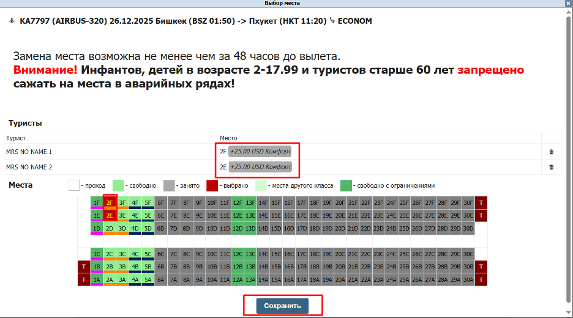Click the gray 'занято' legend swatch
This screenshot has height=318, width=573.
point(170,185)
